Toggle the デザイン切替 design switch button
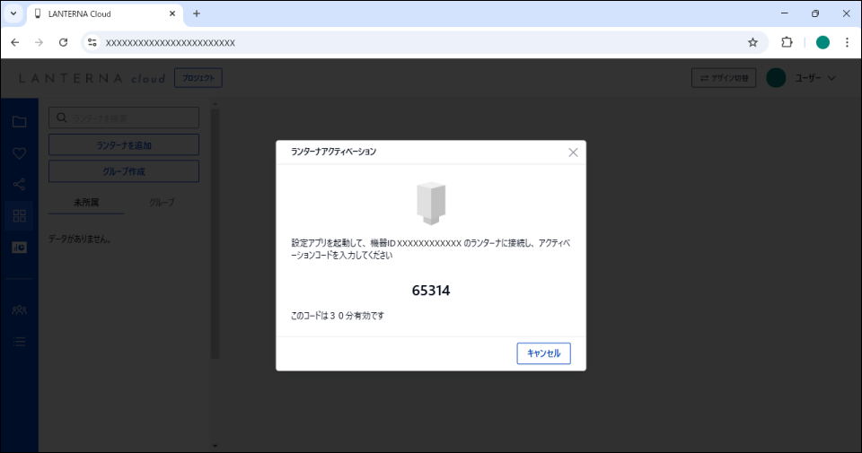Viewport: 862px width, 453px height. click(724, 78)
